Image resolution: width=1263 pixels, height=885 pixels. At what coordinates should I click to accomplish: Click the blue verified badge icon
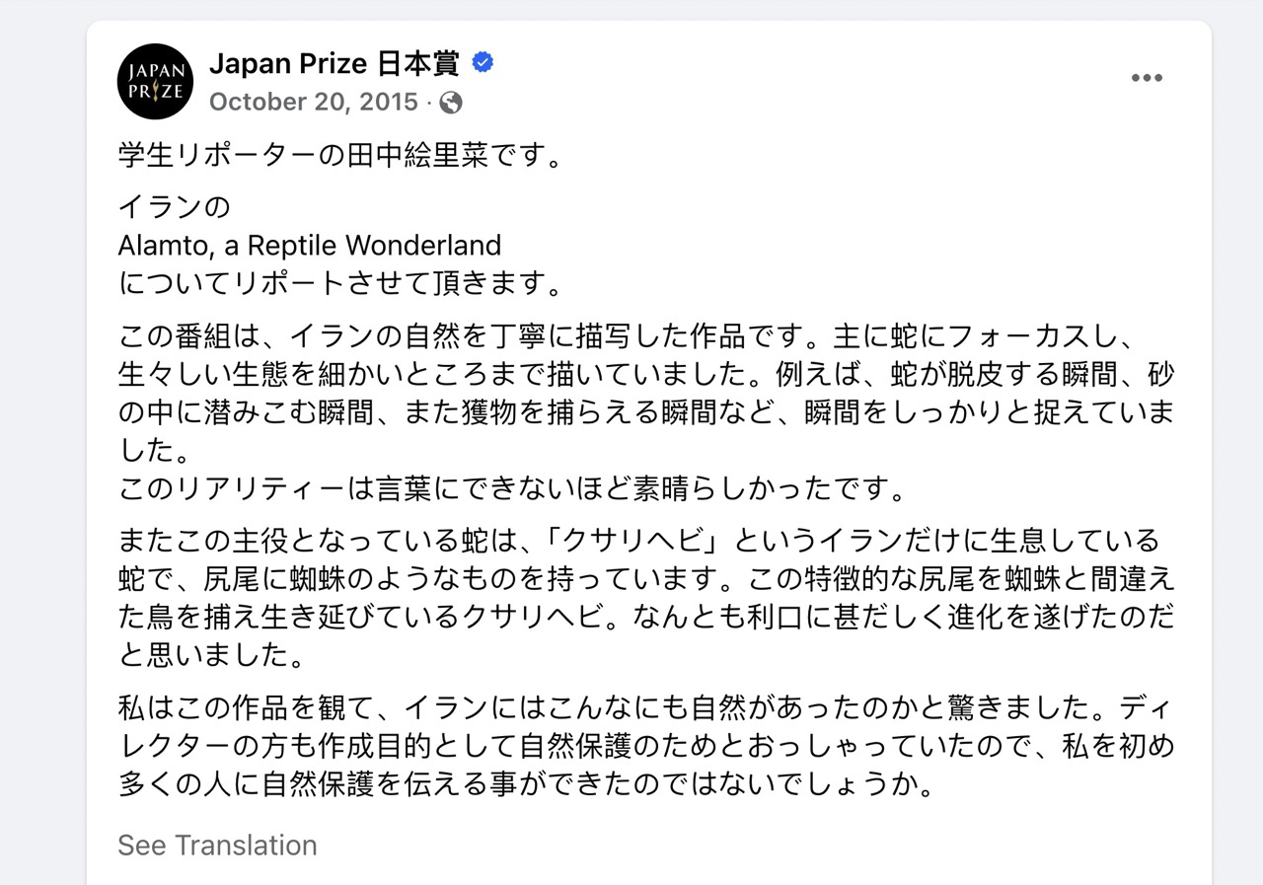click(x=483, y=64)
